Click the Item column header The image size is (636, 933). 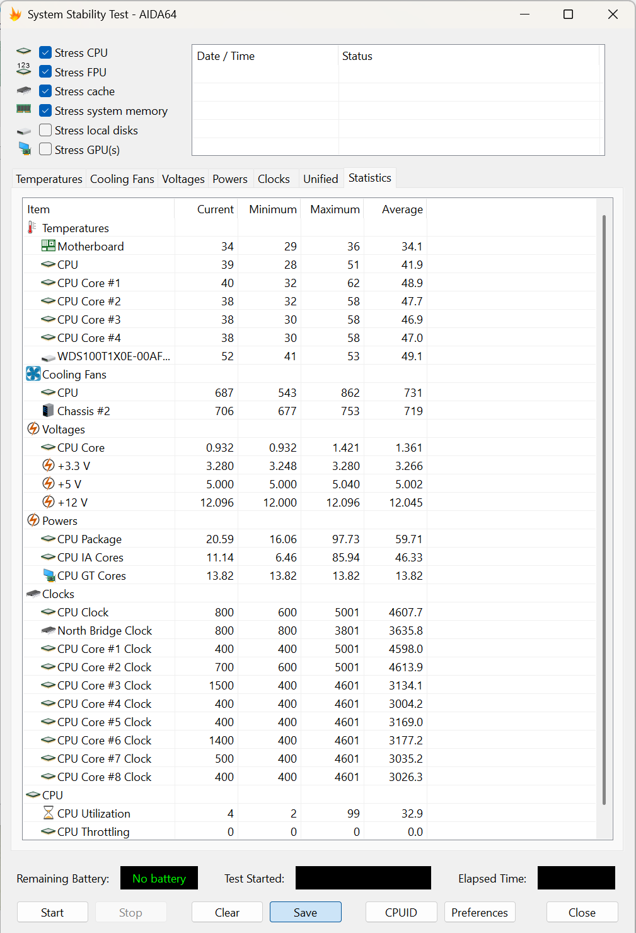pos(98,209)
